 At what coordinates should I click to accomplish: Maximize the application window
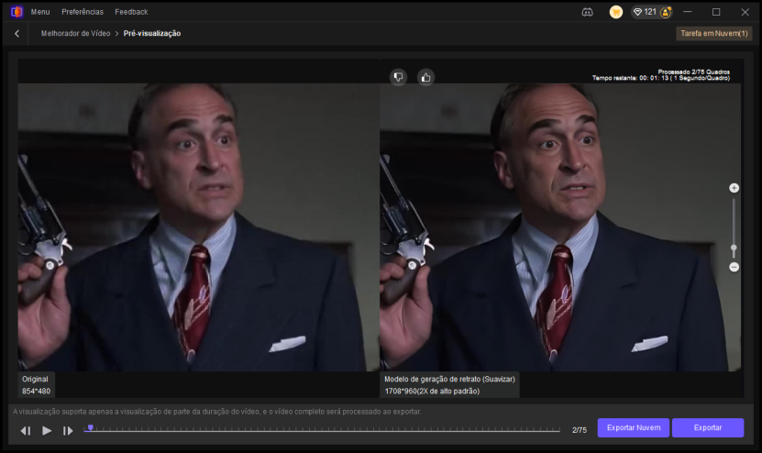point(716,12)
